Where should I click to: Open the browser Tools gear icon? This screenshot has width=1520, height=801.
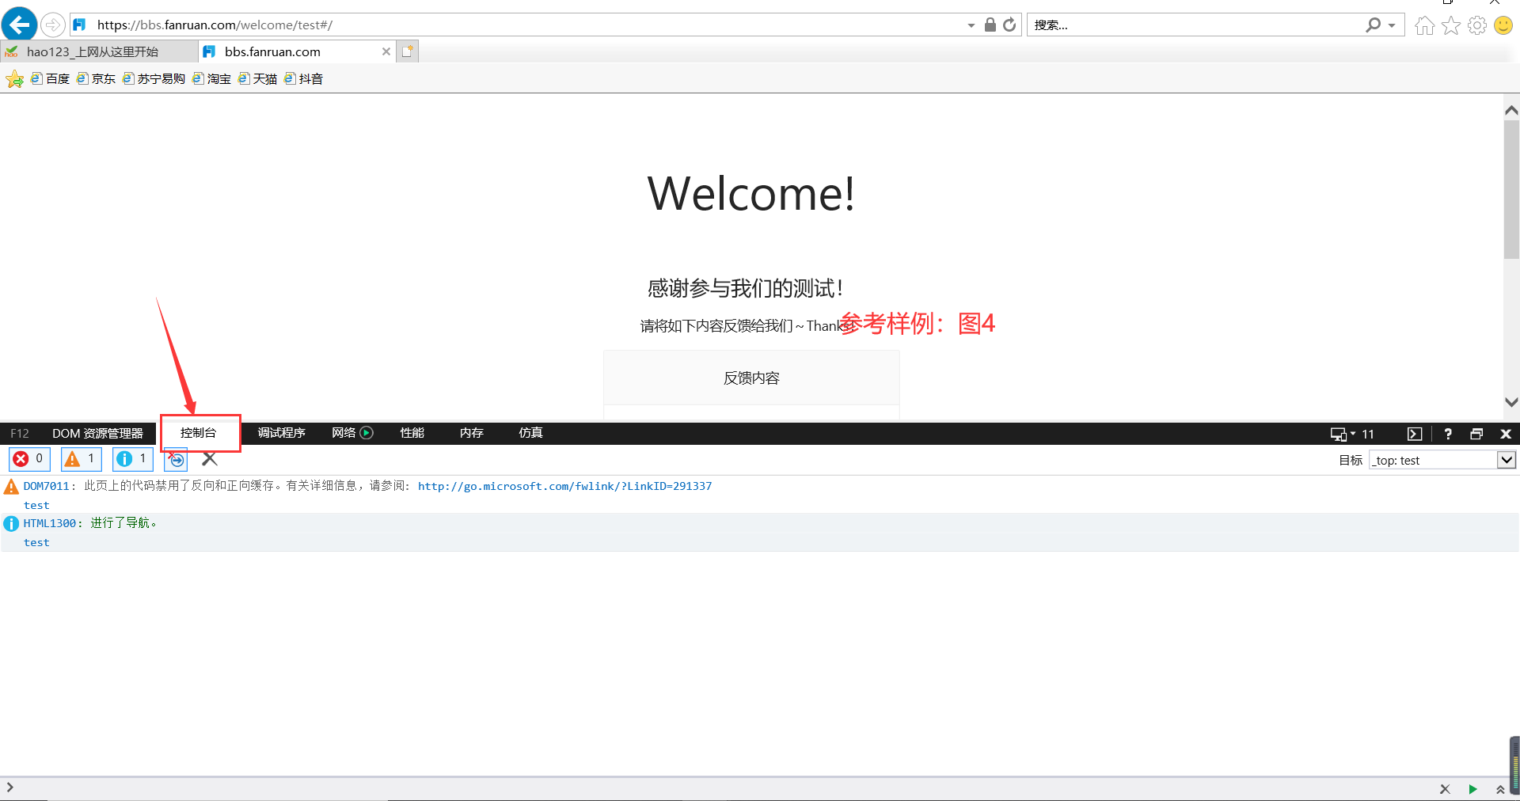[1477, 26]
